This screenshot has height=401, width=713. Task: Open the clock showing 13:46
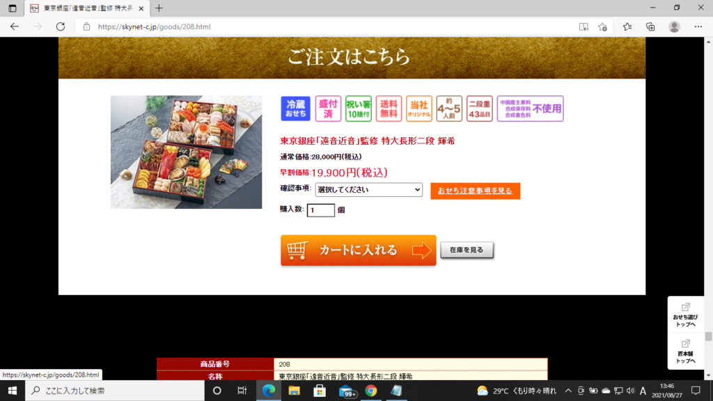[667, 391]
